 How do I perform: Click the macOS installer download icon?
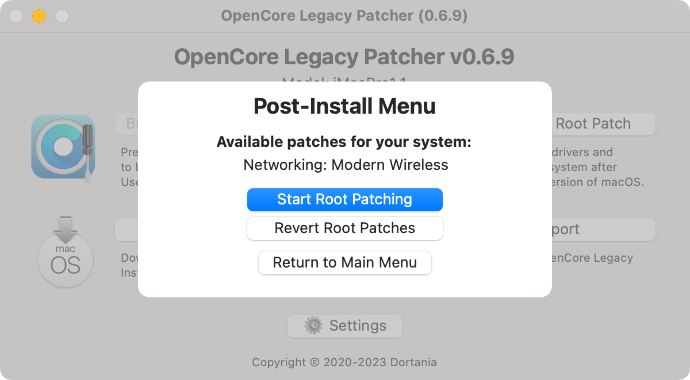(66, 251)
